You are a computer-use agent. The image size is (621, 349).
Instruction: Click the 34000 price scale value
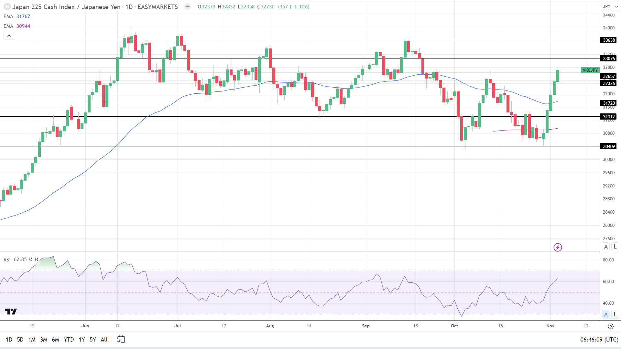point(609,28)
